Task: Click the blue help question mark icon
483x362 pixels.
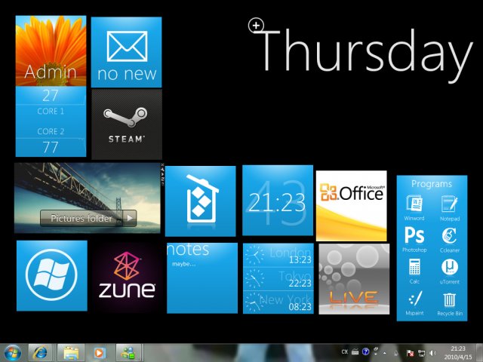Action: (x=365, y=351)
